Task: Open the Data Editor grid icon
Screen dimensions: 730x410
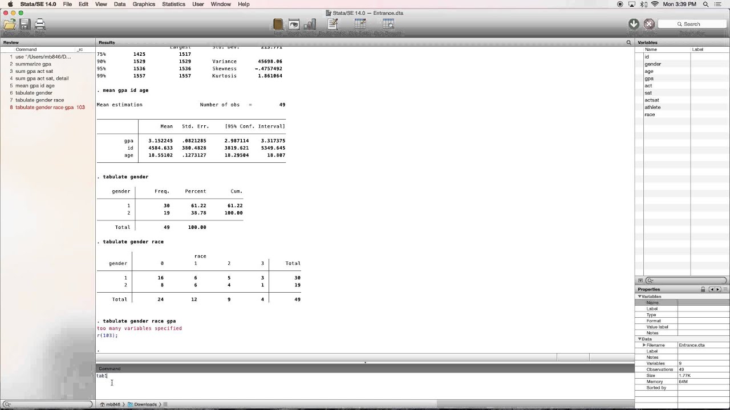Action: (x=360, y=24)
